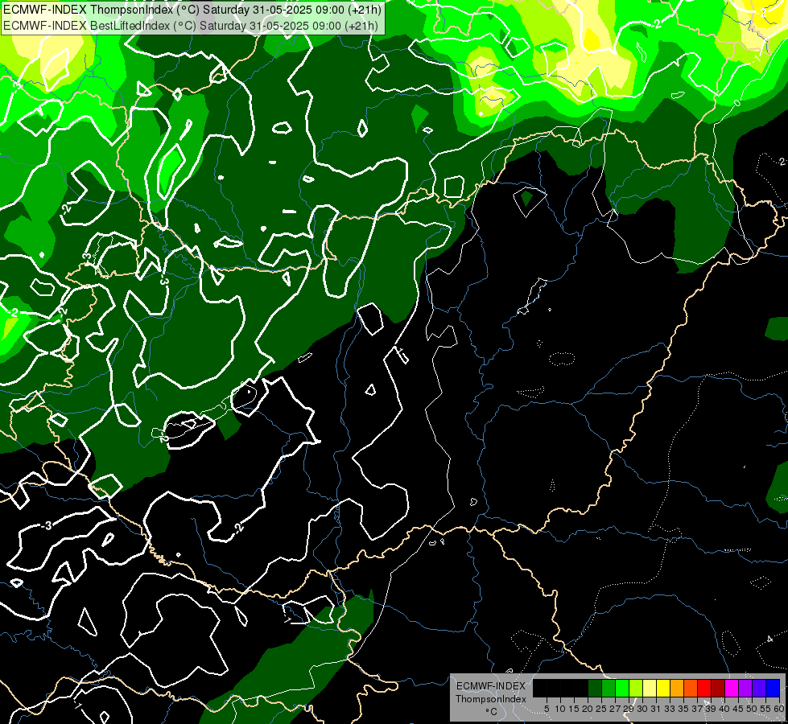Pick the indigo 50–55 legend swatch

759,689
